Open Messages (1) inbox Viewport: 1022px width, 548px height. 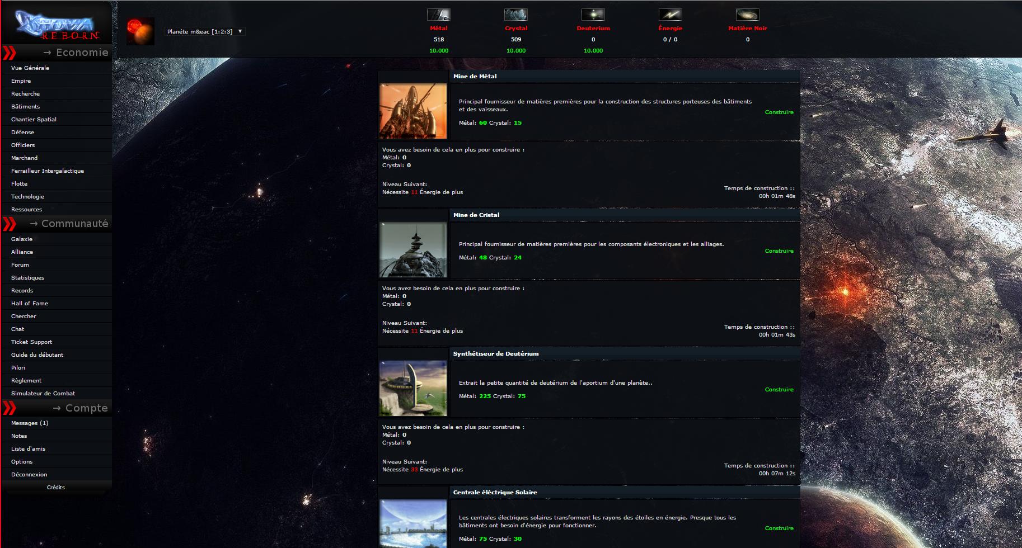pos(30,423)
